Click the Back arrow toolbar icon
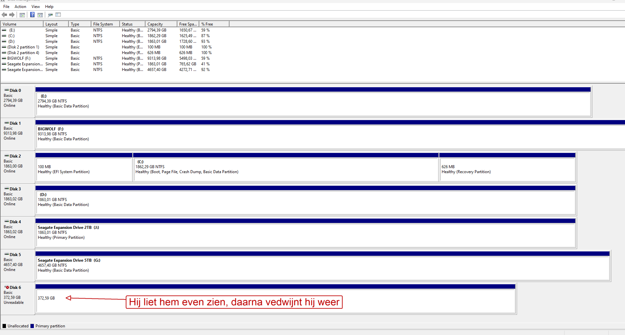 pos(4,15)
